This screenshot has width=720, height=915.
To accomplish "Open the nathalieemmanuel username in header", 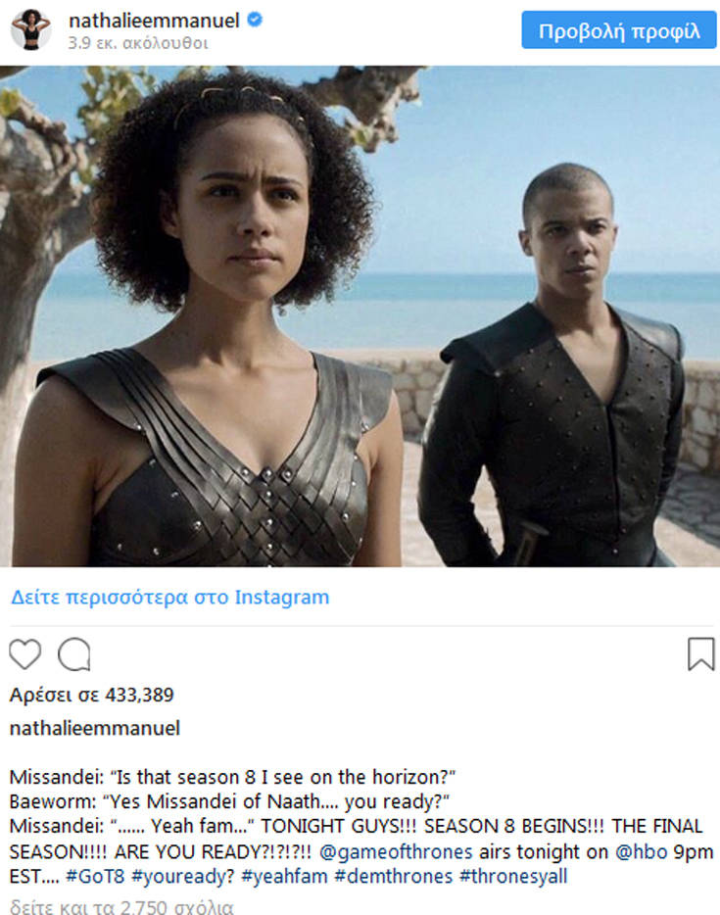I will point(154,21).
